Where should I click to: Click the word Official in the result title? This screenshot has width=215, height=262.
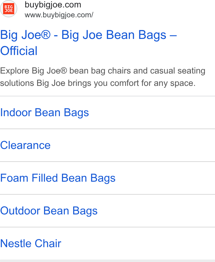pos(19,51)
